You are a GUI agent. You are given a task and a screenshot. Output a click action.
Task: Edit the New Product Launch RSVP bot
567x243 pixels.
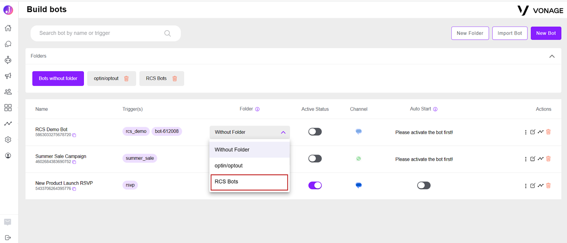click(533, 185)
